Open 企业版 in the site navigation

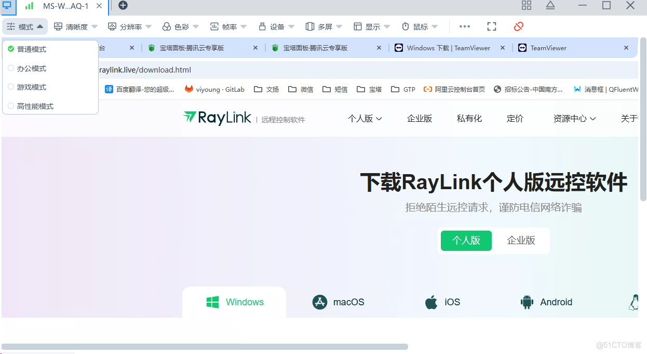420,118
